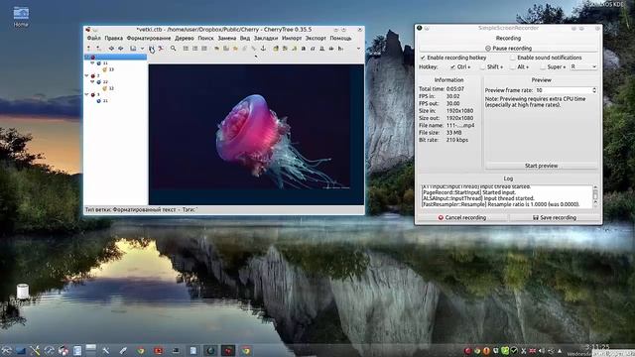
Task: Click the UK flag keyboard layout indicator
Action: [x=533, y=351]
